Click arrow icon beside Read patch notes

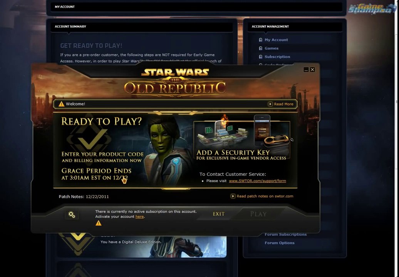233,196
